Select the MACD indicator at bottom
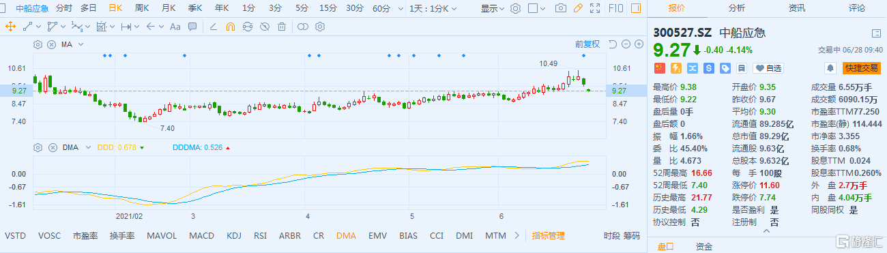This screenshot has width=887, height=253. pos(201,236)
